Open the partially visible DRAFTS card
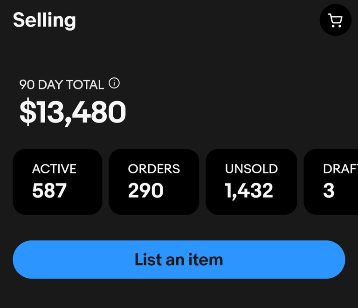Viewport: 358px width, 308px height. point(331,182)
